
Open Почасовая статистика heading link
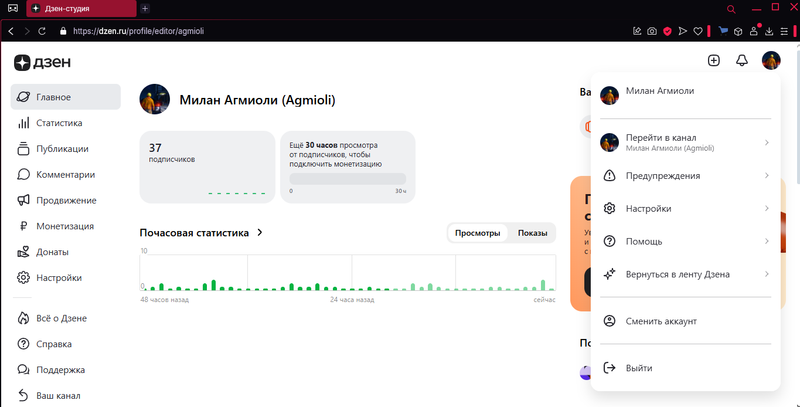pos(194,233)
